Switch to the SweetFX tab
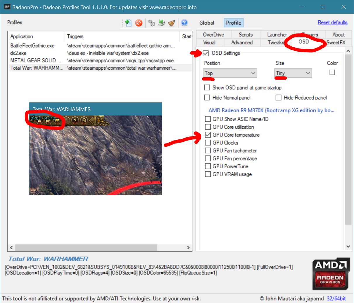 (336, 43)
